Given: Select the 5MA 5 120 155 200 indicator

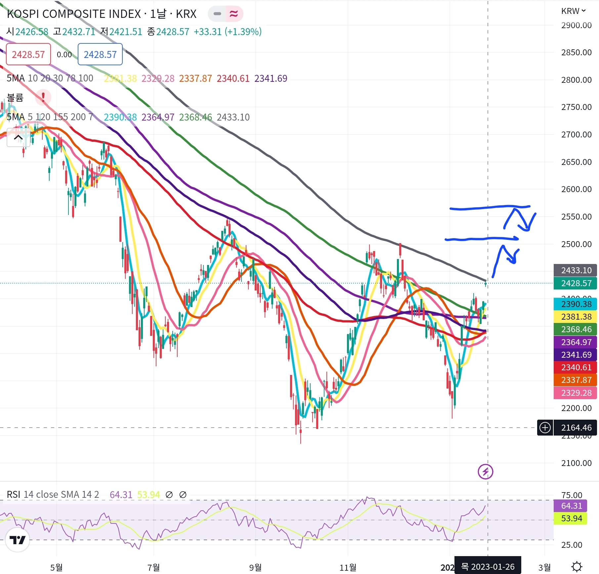Looking at the screenshot, I should click(50, 117).
